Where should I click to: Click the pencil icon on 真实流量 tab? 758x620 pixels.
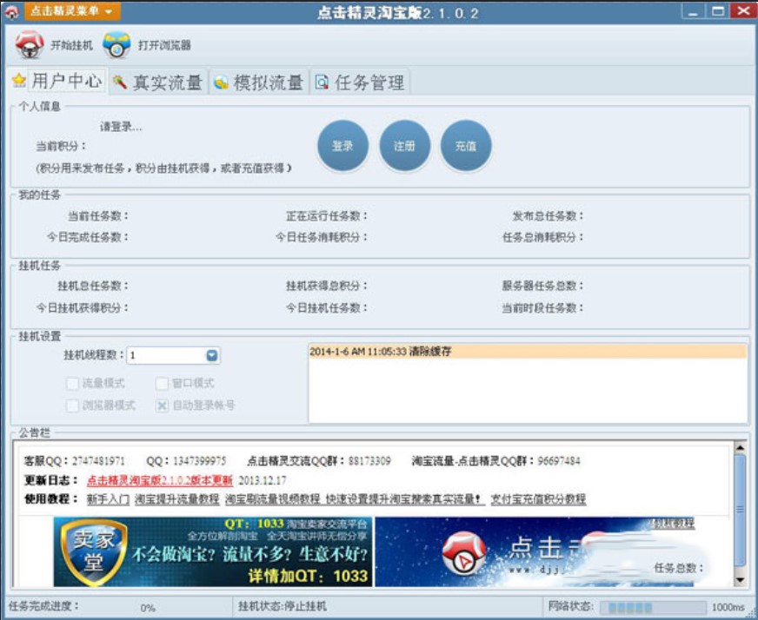[x=119, y=82]
